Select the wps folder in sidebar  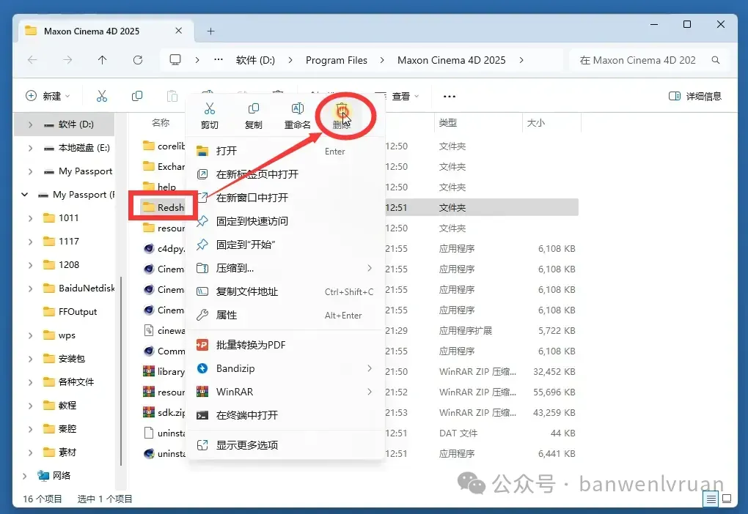tap(59, 335)
